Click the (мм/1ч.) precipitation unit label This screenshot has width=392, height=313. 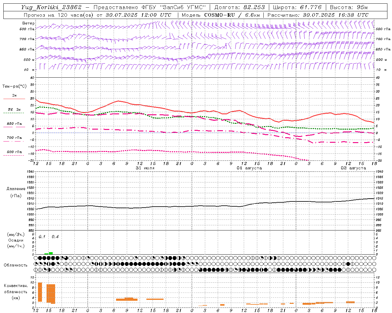pos(16,246)
